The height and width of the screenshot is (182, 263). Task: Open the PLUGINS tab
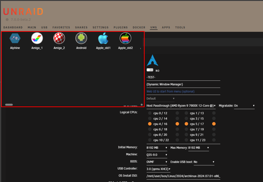[121, 28]
